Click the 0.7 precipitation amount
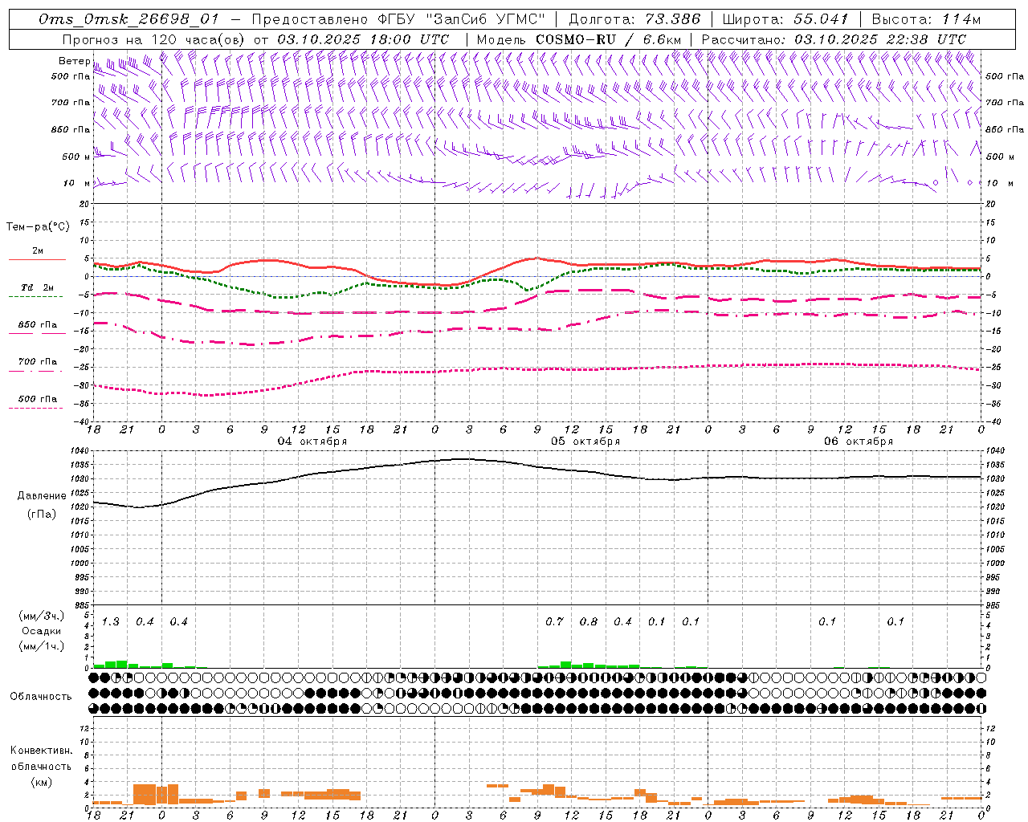 [x=554, y=621]
